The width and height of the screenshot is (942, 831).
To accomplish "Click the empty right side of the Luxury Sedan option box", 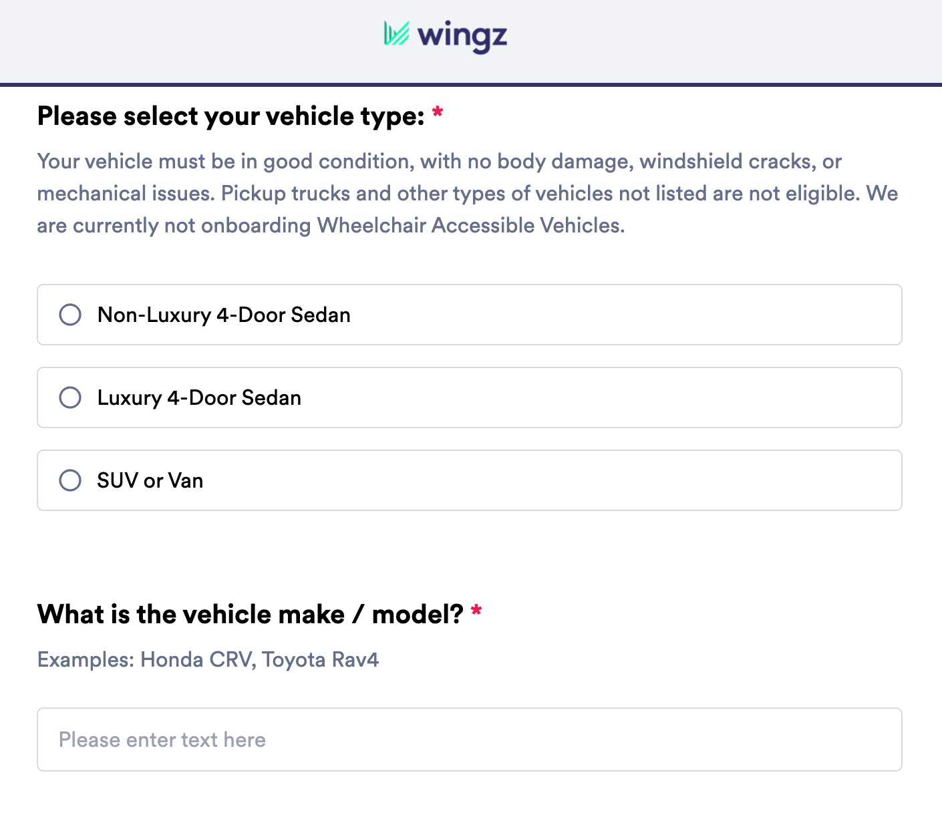I will pos(668,397).
